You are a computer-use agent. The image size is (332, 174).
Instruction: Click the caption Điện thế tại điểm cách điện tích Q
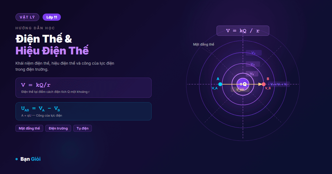point(55,92)
